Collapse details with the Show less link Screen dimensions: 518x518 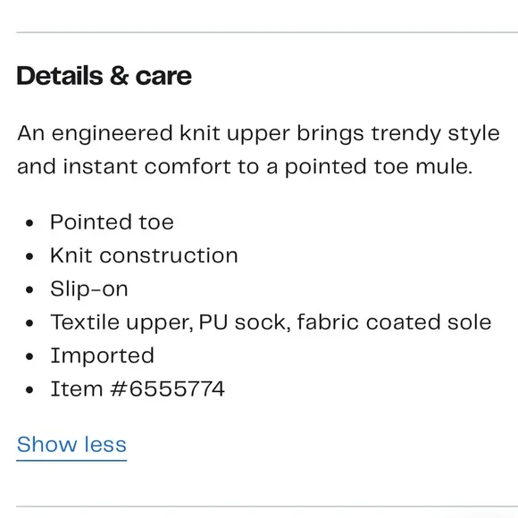(x=71, y=445)
